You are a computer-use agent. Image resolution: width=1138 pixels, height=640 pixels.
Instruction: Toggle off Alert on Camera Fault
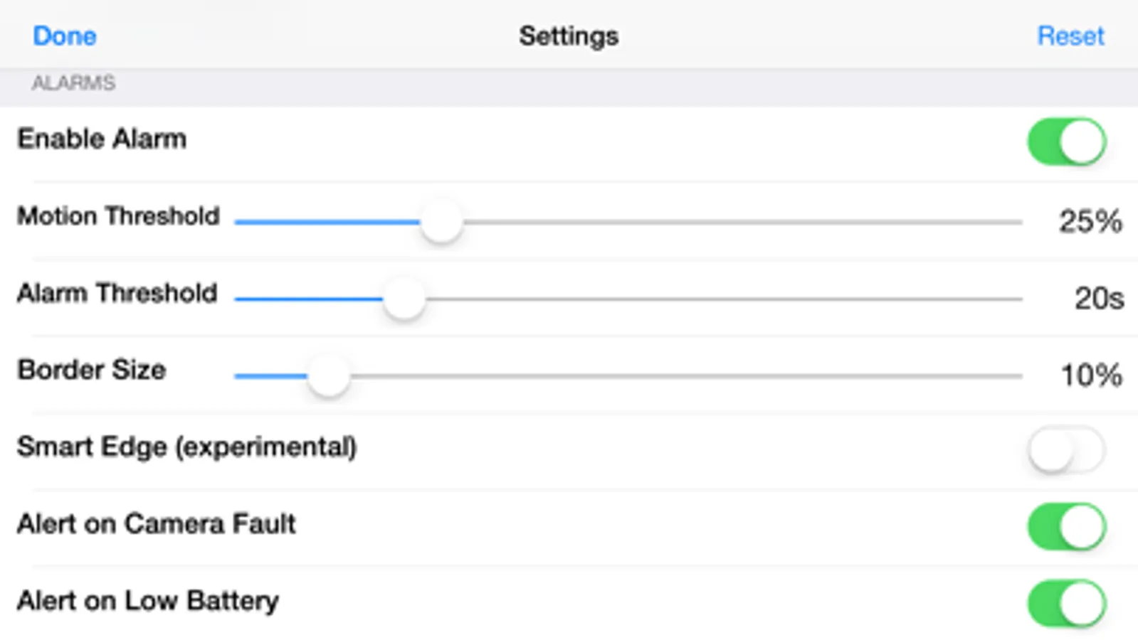1066,527
